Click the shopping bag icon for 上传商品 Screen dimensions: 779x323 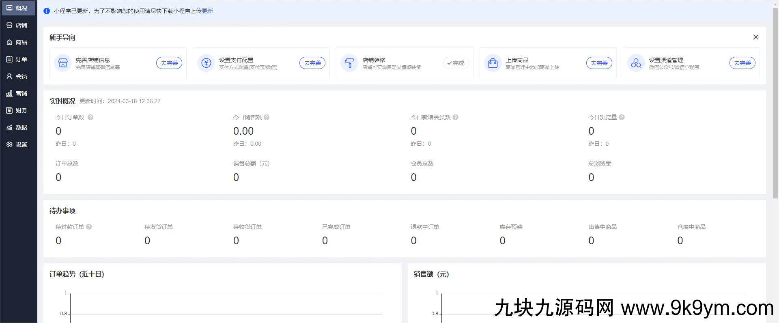(493, 63)
